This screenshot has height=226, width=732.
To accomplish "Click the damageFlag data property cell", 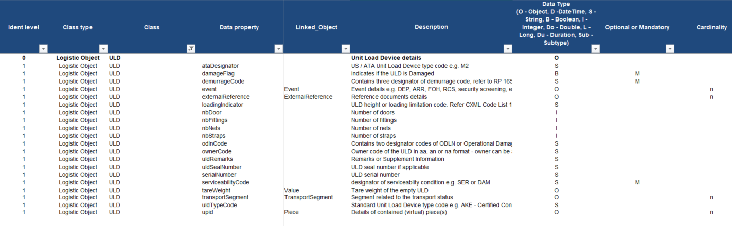I will click(219, 74).
